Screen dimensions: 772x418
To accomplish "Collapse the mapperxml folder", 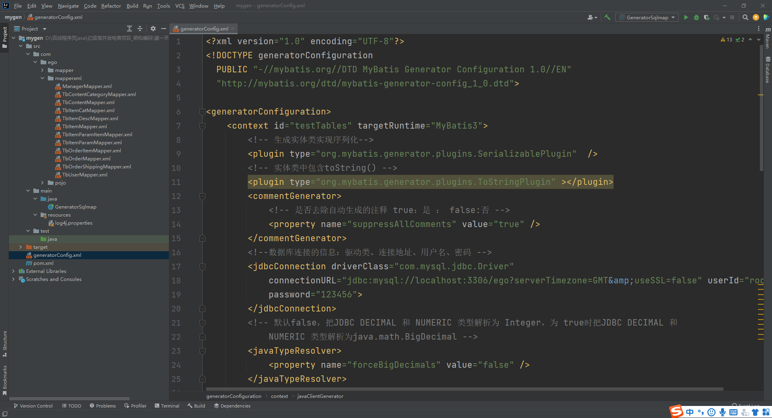I will click(43, 78).
